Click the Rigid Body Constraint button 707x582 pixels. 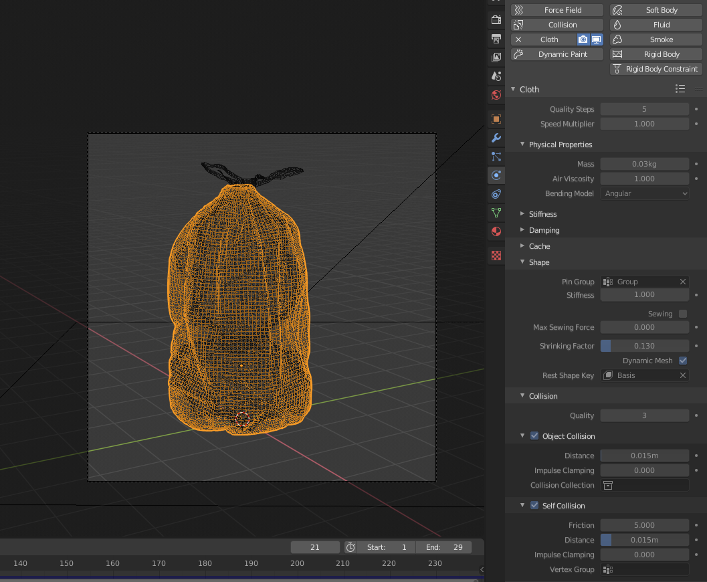(x=655, y=69)
